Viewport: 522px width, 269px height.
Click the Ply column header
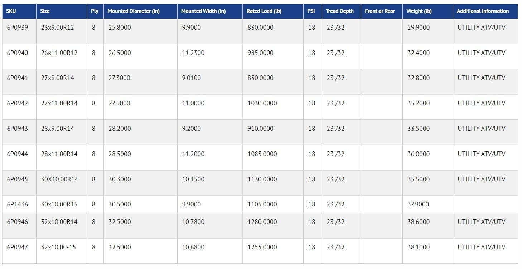click(x=95, y=11)
